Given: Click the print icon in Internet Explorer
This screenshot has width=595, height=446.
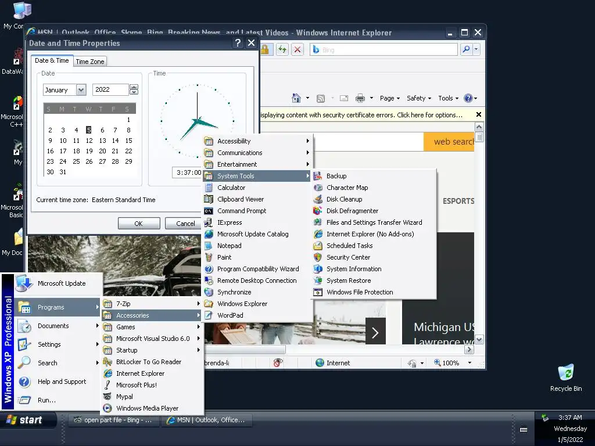Looking at the screenshot, I should pos(360,98).
